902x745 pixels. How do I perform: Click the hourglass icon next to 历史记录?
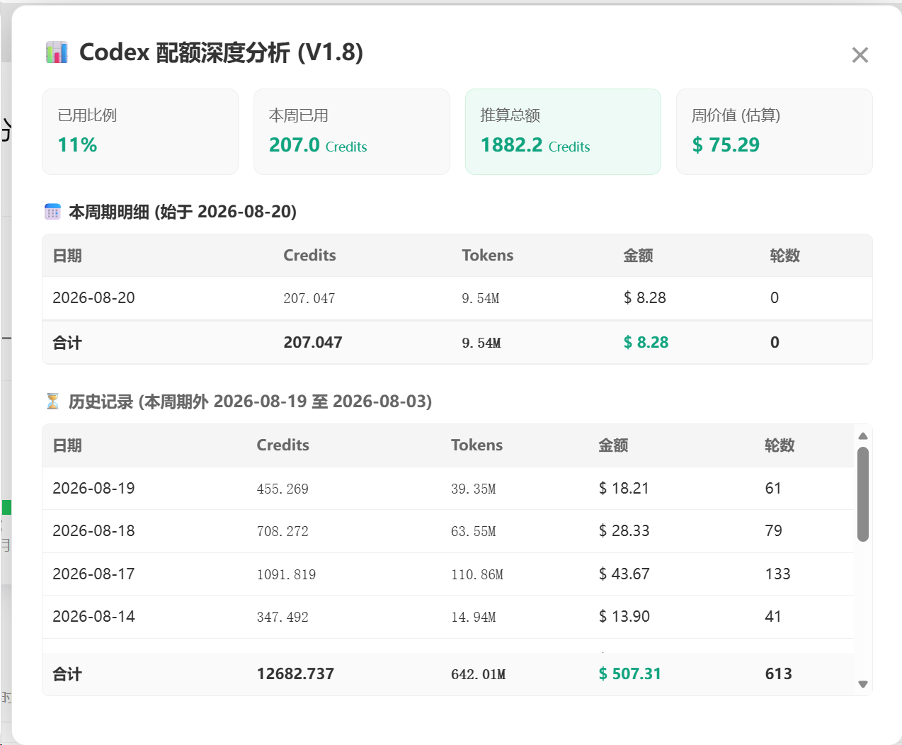pyautogui.click(x=53, y=402)
